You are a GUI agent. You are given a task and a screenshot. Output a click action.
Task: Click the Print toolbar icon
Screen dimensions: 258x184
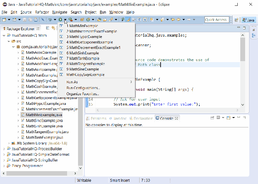(36, 20)
